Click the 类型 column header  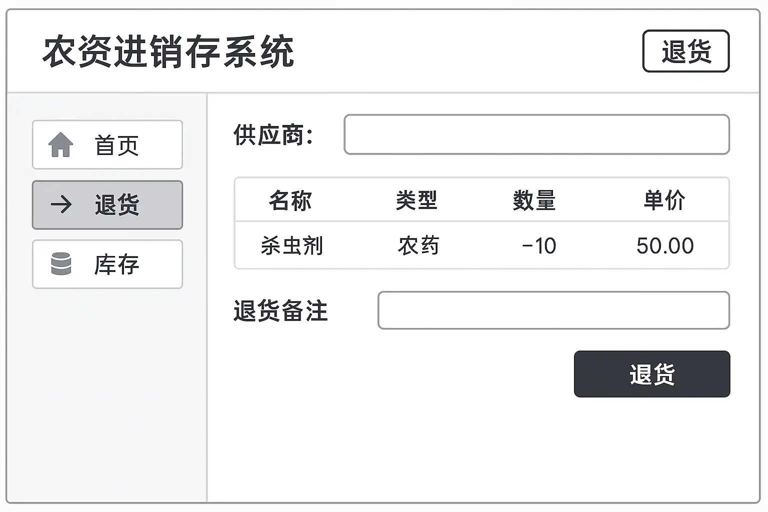[x=416, y=200]
